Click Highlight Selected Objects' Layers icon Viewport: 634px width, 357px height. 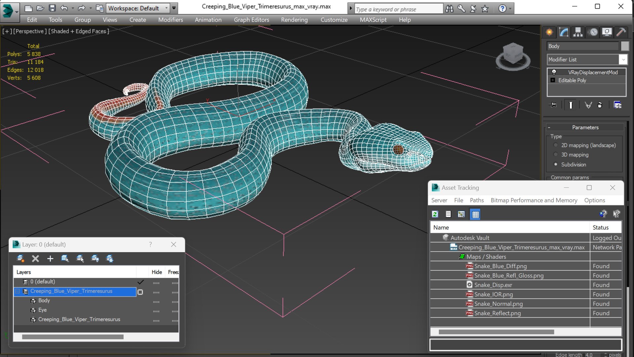tap(80, 258)
